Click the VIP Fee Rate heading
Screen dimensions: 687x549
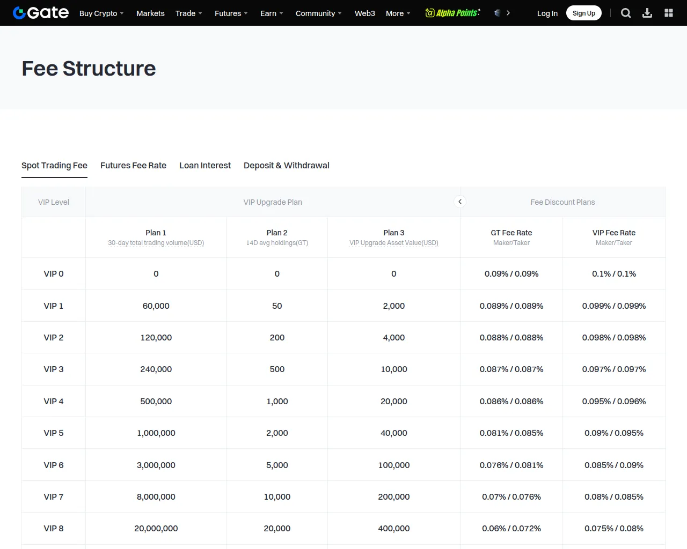coord(614,233)
